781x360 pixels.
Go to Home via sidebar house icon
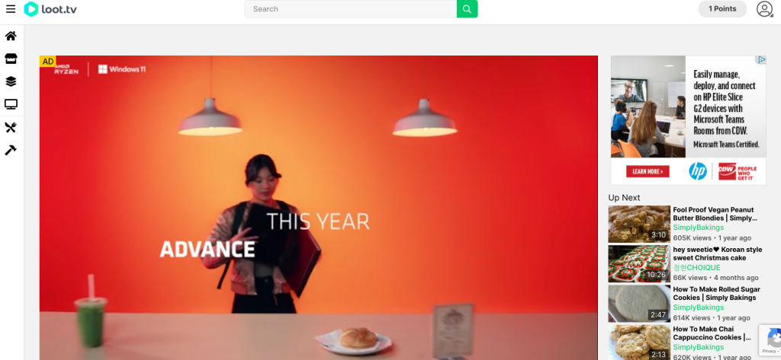[x=11, y=36]
